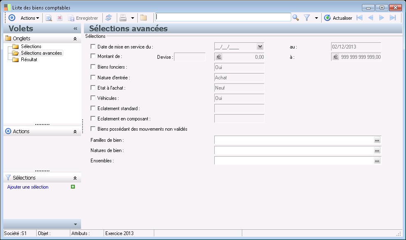Enable the Biens fonciers checkbox
Image resolution: width=406 pixels, height=240 pixels.
pos(93,67)
